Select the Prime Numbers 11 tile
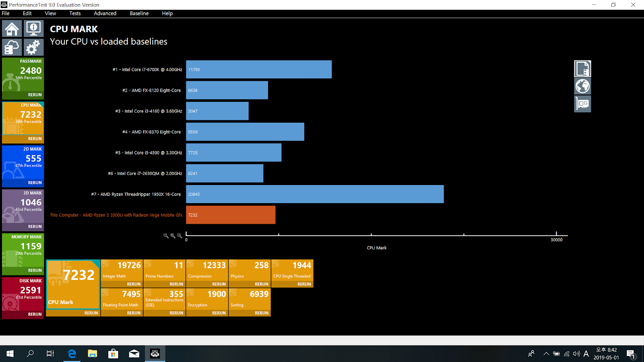This screenshot has width=644, height=362. [x=165, y=270]
